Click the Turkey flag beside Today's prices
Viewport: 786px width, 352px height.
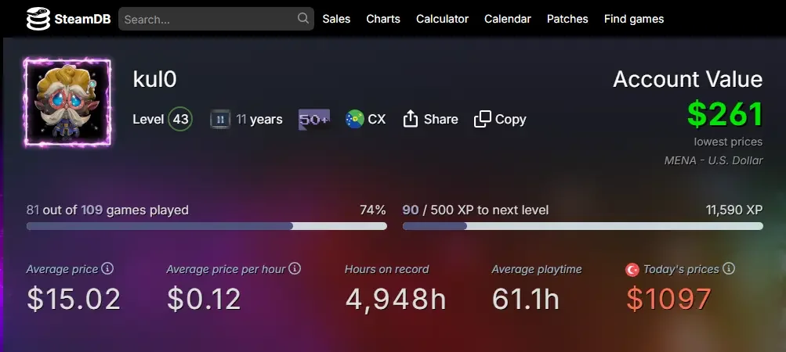[632, 269]
